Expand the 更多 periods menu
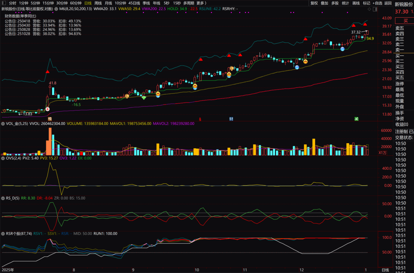Viewport: 414px width, 273px height. click(x=201, y=3)
